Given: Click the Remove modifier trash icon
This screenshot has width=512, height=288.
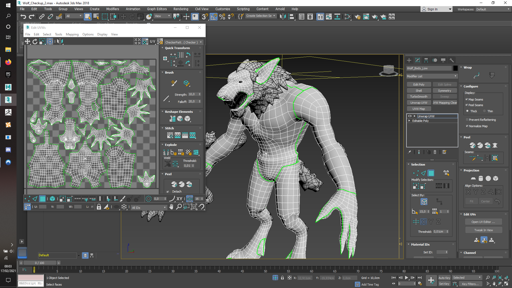Looking at the screenshot, I should pos(435,152).
